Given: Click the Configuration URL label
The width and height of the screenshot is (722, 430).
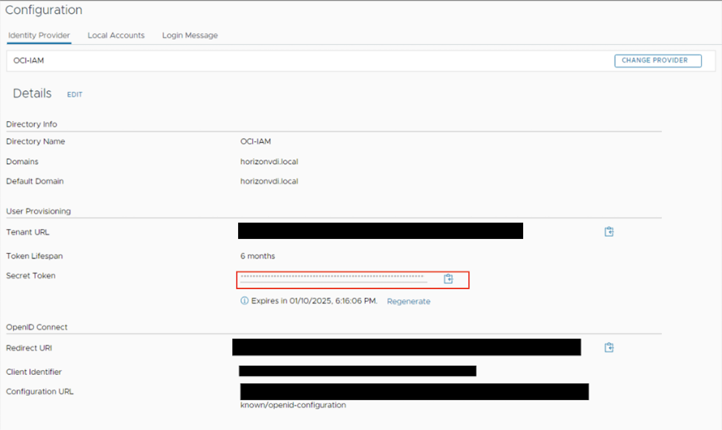Looking at the screenshot, I should coord(40,391).
